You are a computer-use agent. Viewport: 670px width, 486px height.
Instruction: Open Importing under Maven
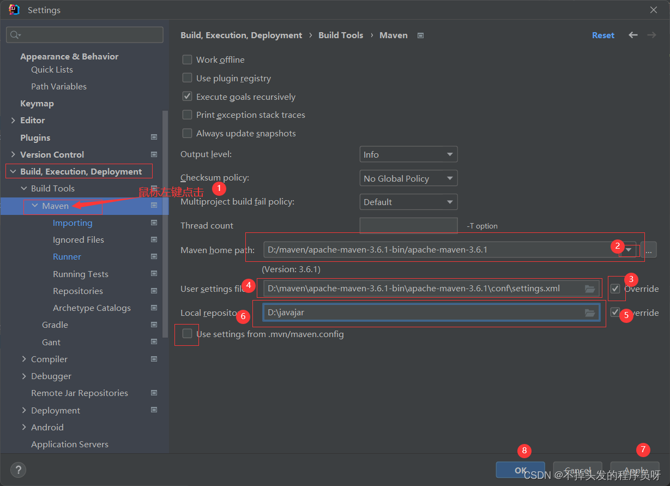pyautogui.click(x=73, y=223)
